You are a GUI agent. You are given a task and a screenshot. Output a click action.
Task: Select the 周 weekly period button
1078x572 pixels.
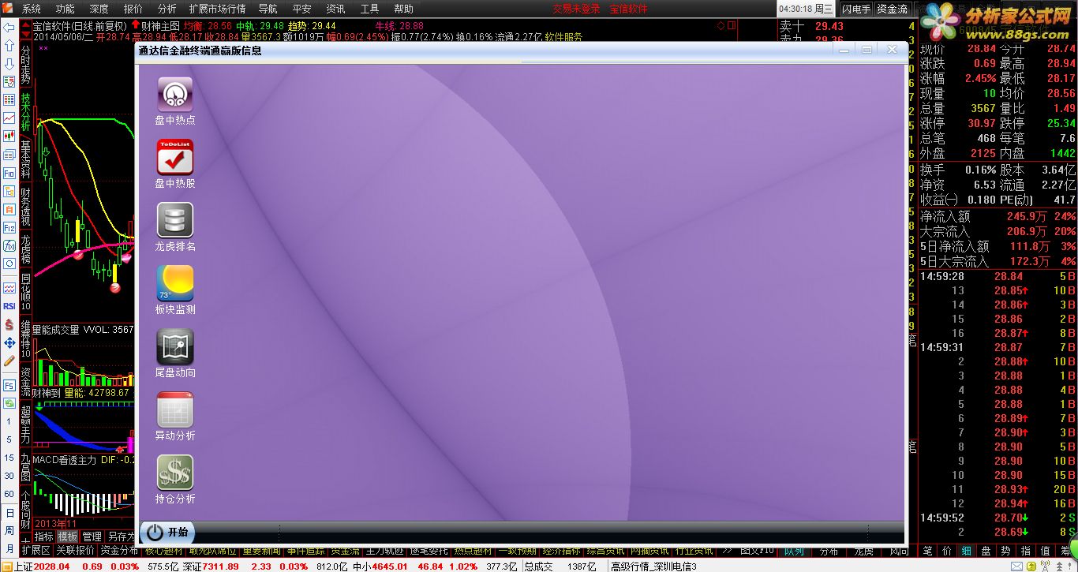click(9, 530)
